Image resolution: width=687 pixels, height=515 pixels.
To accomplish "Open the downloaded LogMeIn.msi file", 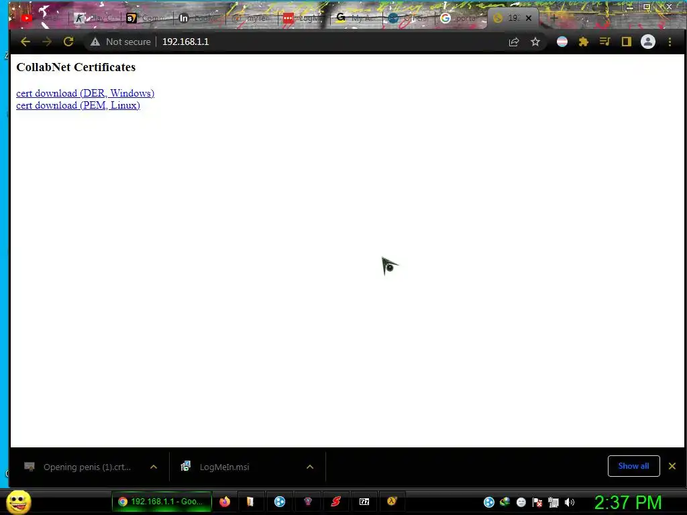I will (224, 467).
